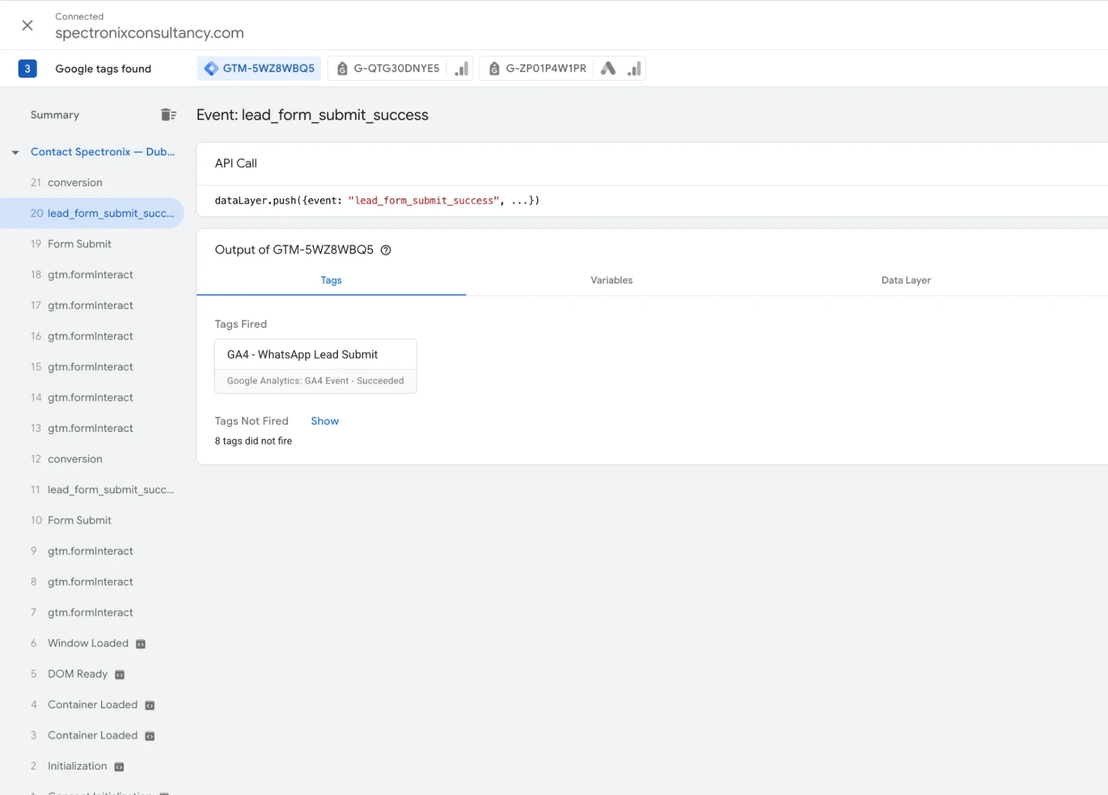Click the clear events icon next to Summary
The width and height of the screenshot is (1108, 795).
168,115
